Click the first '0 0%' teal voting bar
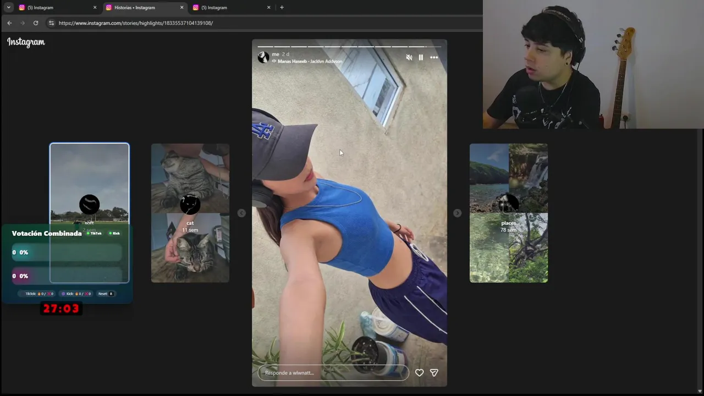The image size is (704, 396). (x=67, y=252)
